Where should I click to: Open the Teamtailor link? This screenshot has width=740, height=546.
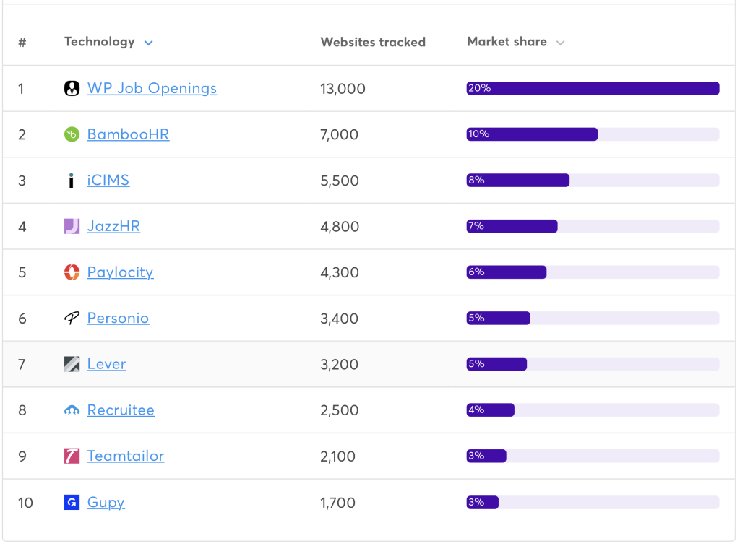point(126,456)
